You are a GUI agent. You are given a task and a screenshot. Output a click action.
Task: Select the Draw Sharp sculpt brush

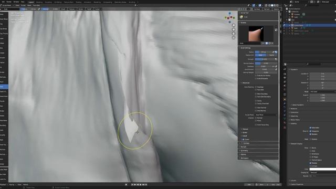point(4,19)
